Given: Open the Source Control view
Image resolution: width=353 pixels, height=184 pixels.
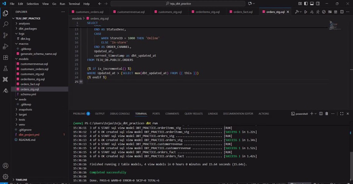Looking at the screenshot, I should tap(5, 35).
